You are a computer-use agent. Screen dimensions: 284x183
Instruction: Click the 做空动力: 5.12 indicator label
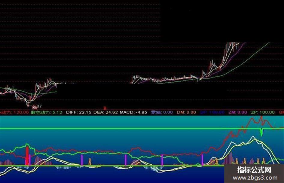[46, 112]
